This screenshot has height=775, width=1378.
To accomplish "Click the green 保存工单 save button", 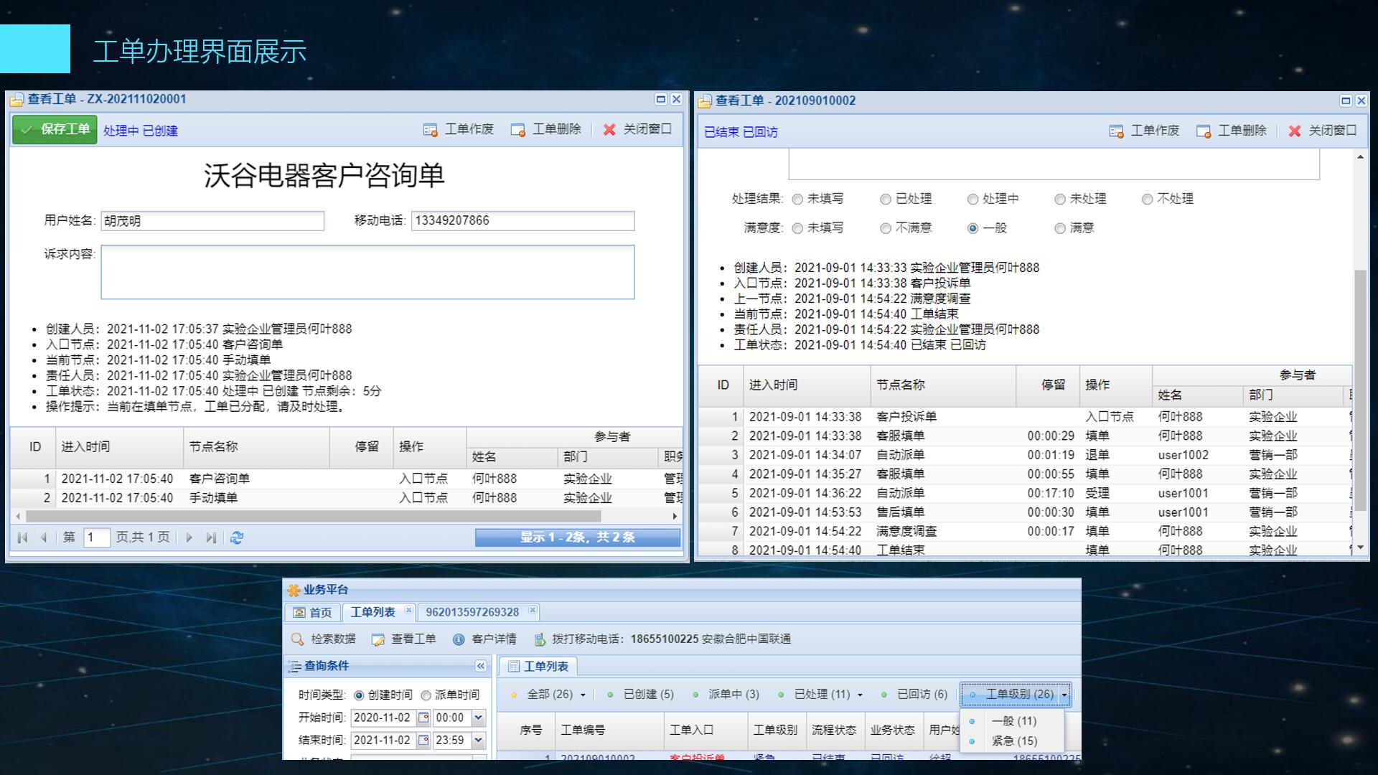I will (55, 130).
